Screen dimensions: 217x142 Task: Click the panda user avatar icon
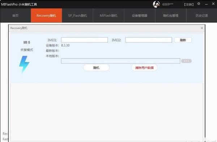pos(156,4)
